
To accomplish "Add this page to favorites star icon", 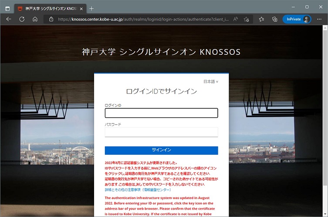I will click(x=246, y=19).
